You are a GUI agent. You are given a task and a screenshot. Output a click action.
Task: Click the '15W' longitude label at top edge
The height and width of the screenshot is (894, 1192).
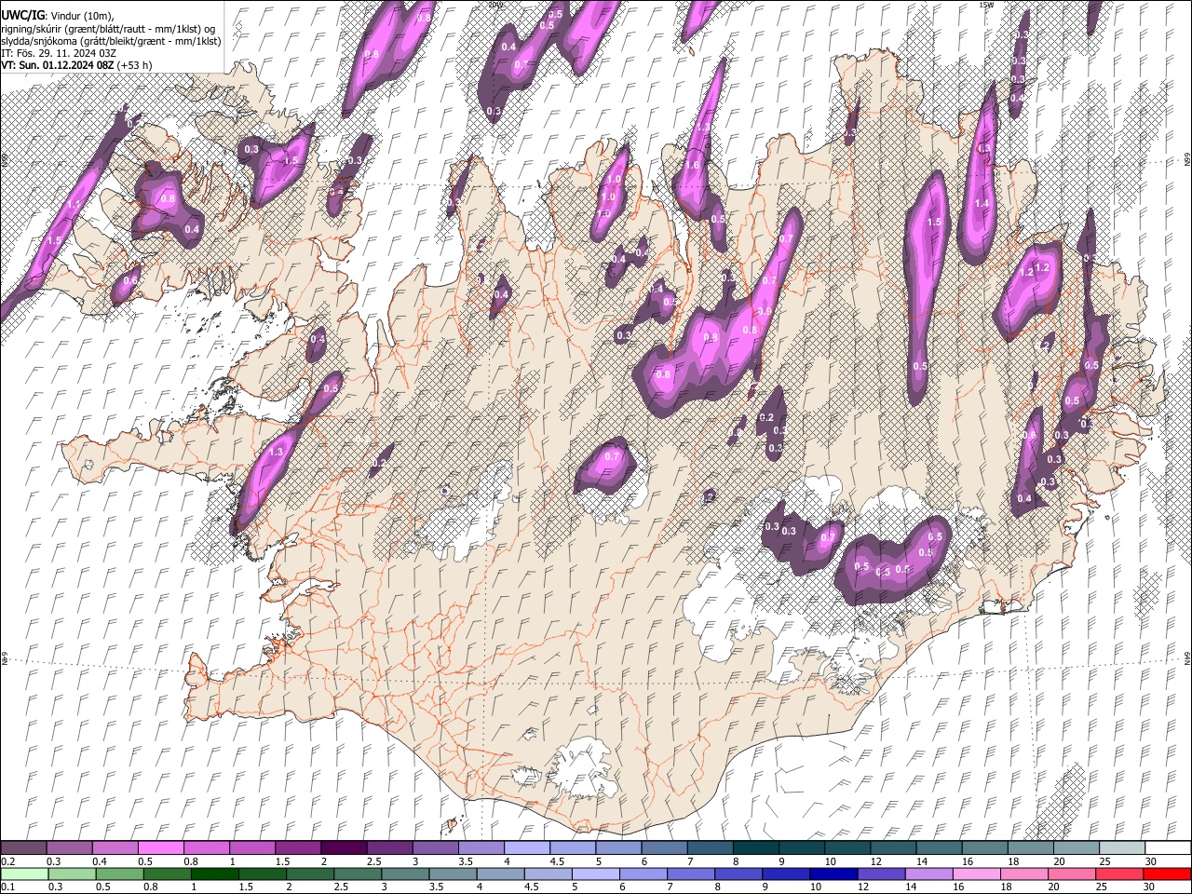pos(986,5)
